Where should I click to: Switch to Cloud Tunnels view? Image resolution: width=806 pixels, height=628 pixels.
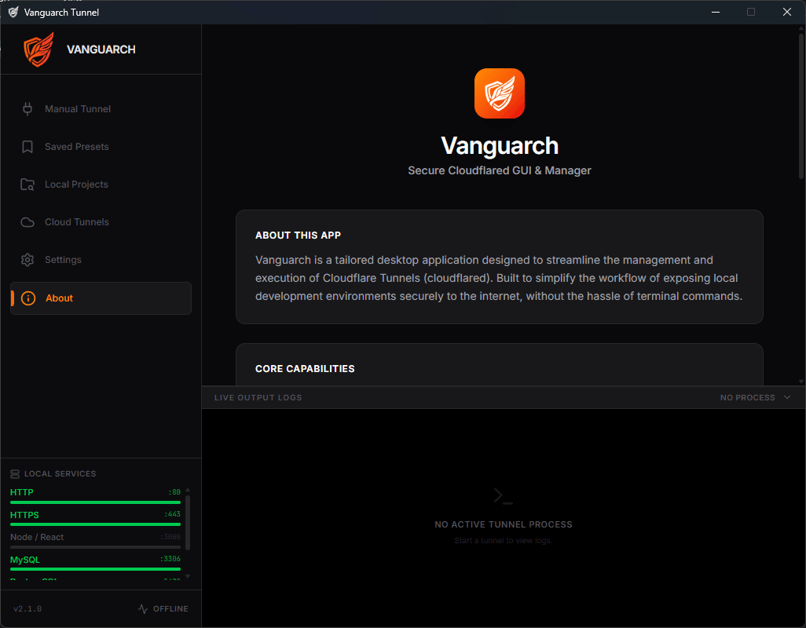[x=101, y=222]
